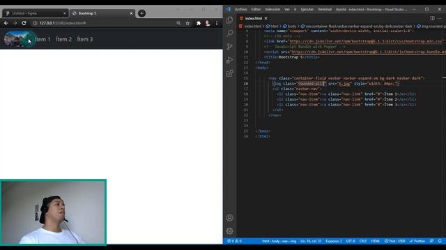446x250 pixels.
Task: Show errors and warnings in status bar
Action: coord(234,241)
